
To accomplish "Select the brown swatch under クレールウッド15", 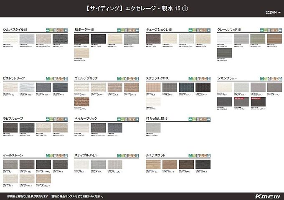I will tap(274, 39).
